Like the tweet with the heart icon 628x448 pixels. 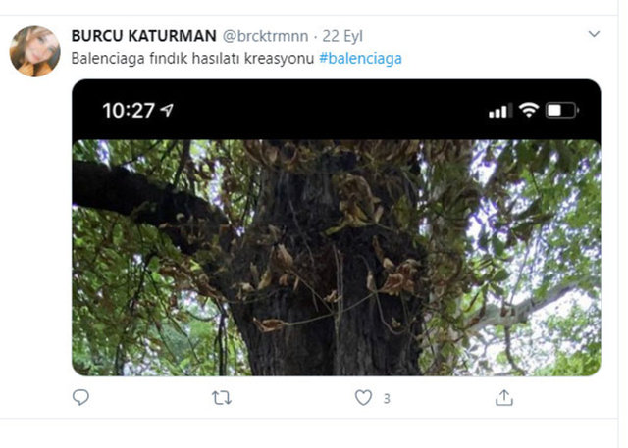point(363,397)
